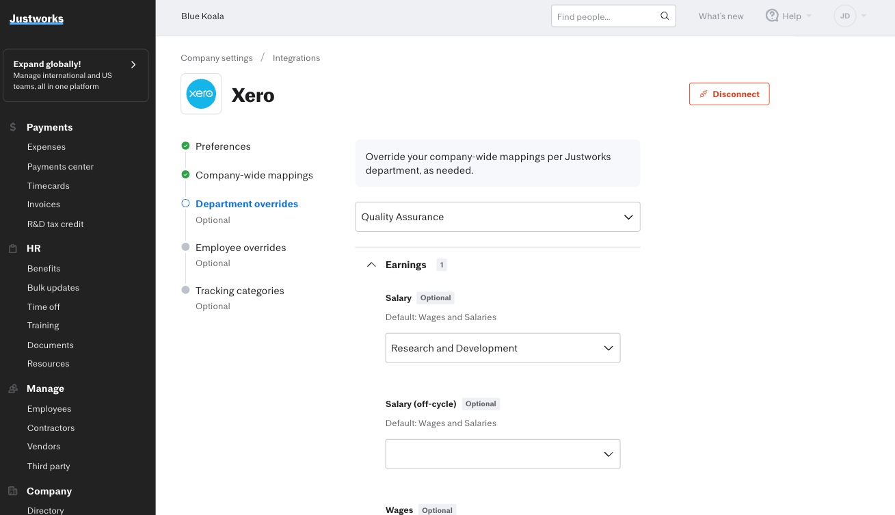Viewport: 895px width, 515px height.
Task: Select the Company-wide mappings step
Action: coord(254,175)
